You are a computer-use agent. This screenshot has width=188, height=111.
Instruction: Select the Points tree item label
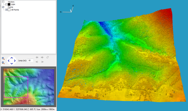(10, 7)
